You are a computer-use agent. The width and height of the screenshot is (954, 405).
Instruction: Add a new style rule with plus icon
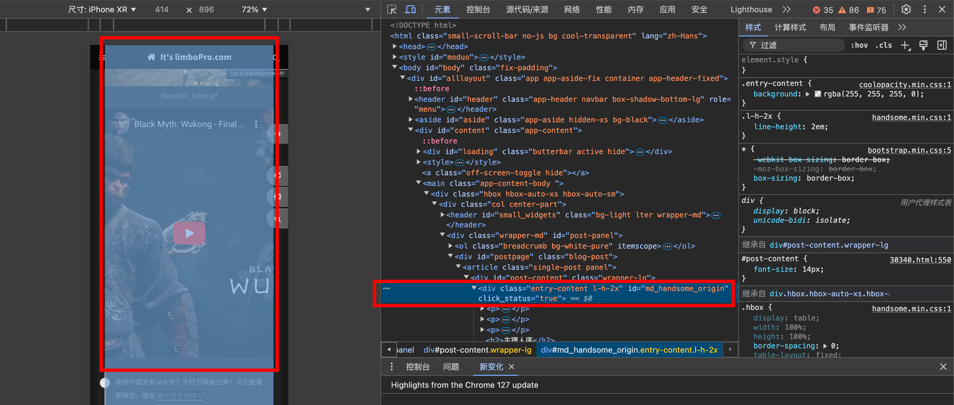pyautogui.click(x=905, y=45)
